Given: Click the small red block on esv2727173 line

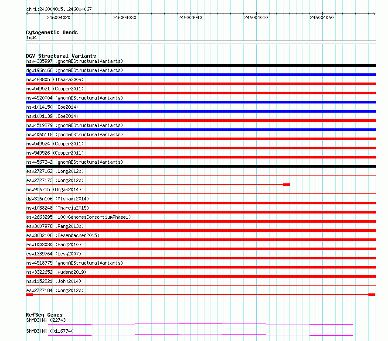Looking at the screenshot, I should [x=286, y=185].
